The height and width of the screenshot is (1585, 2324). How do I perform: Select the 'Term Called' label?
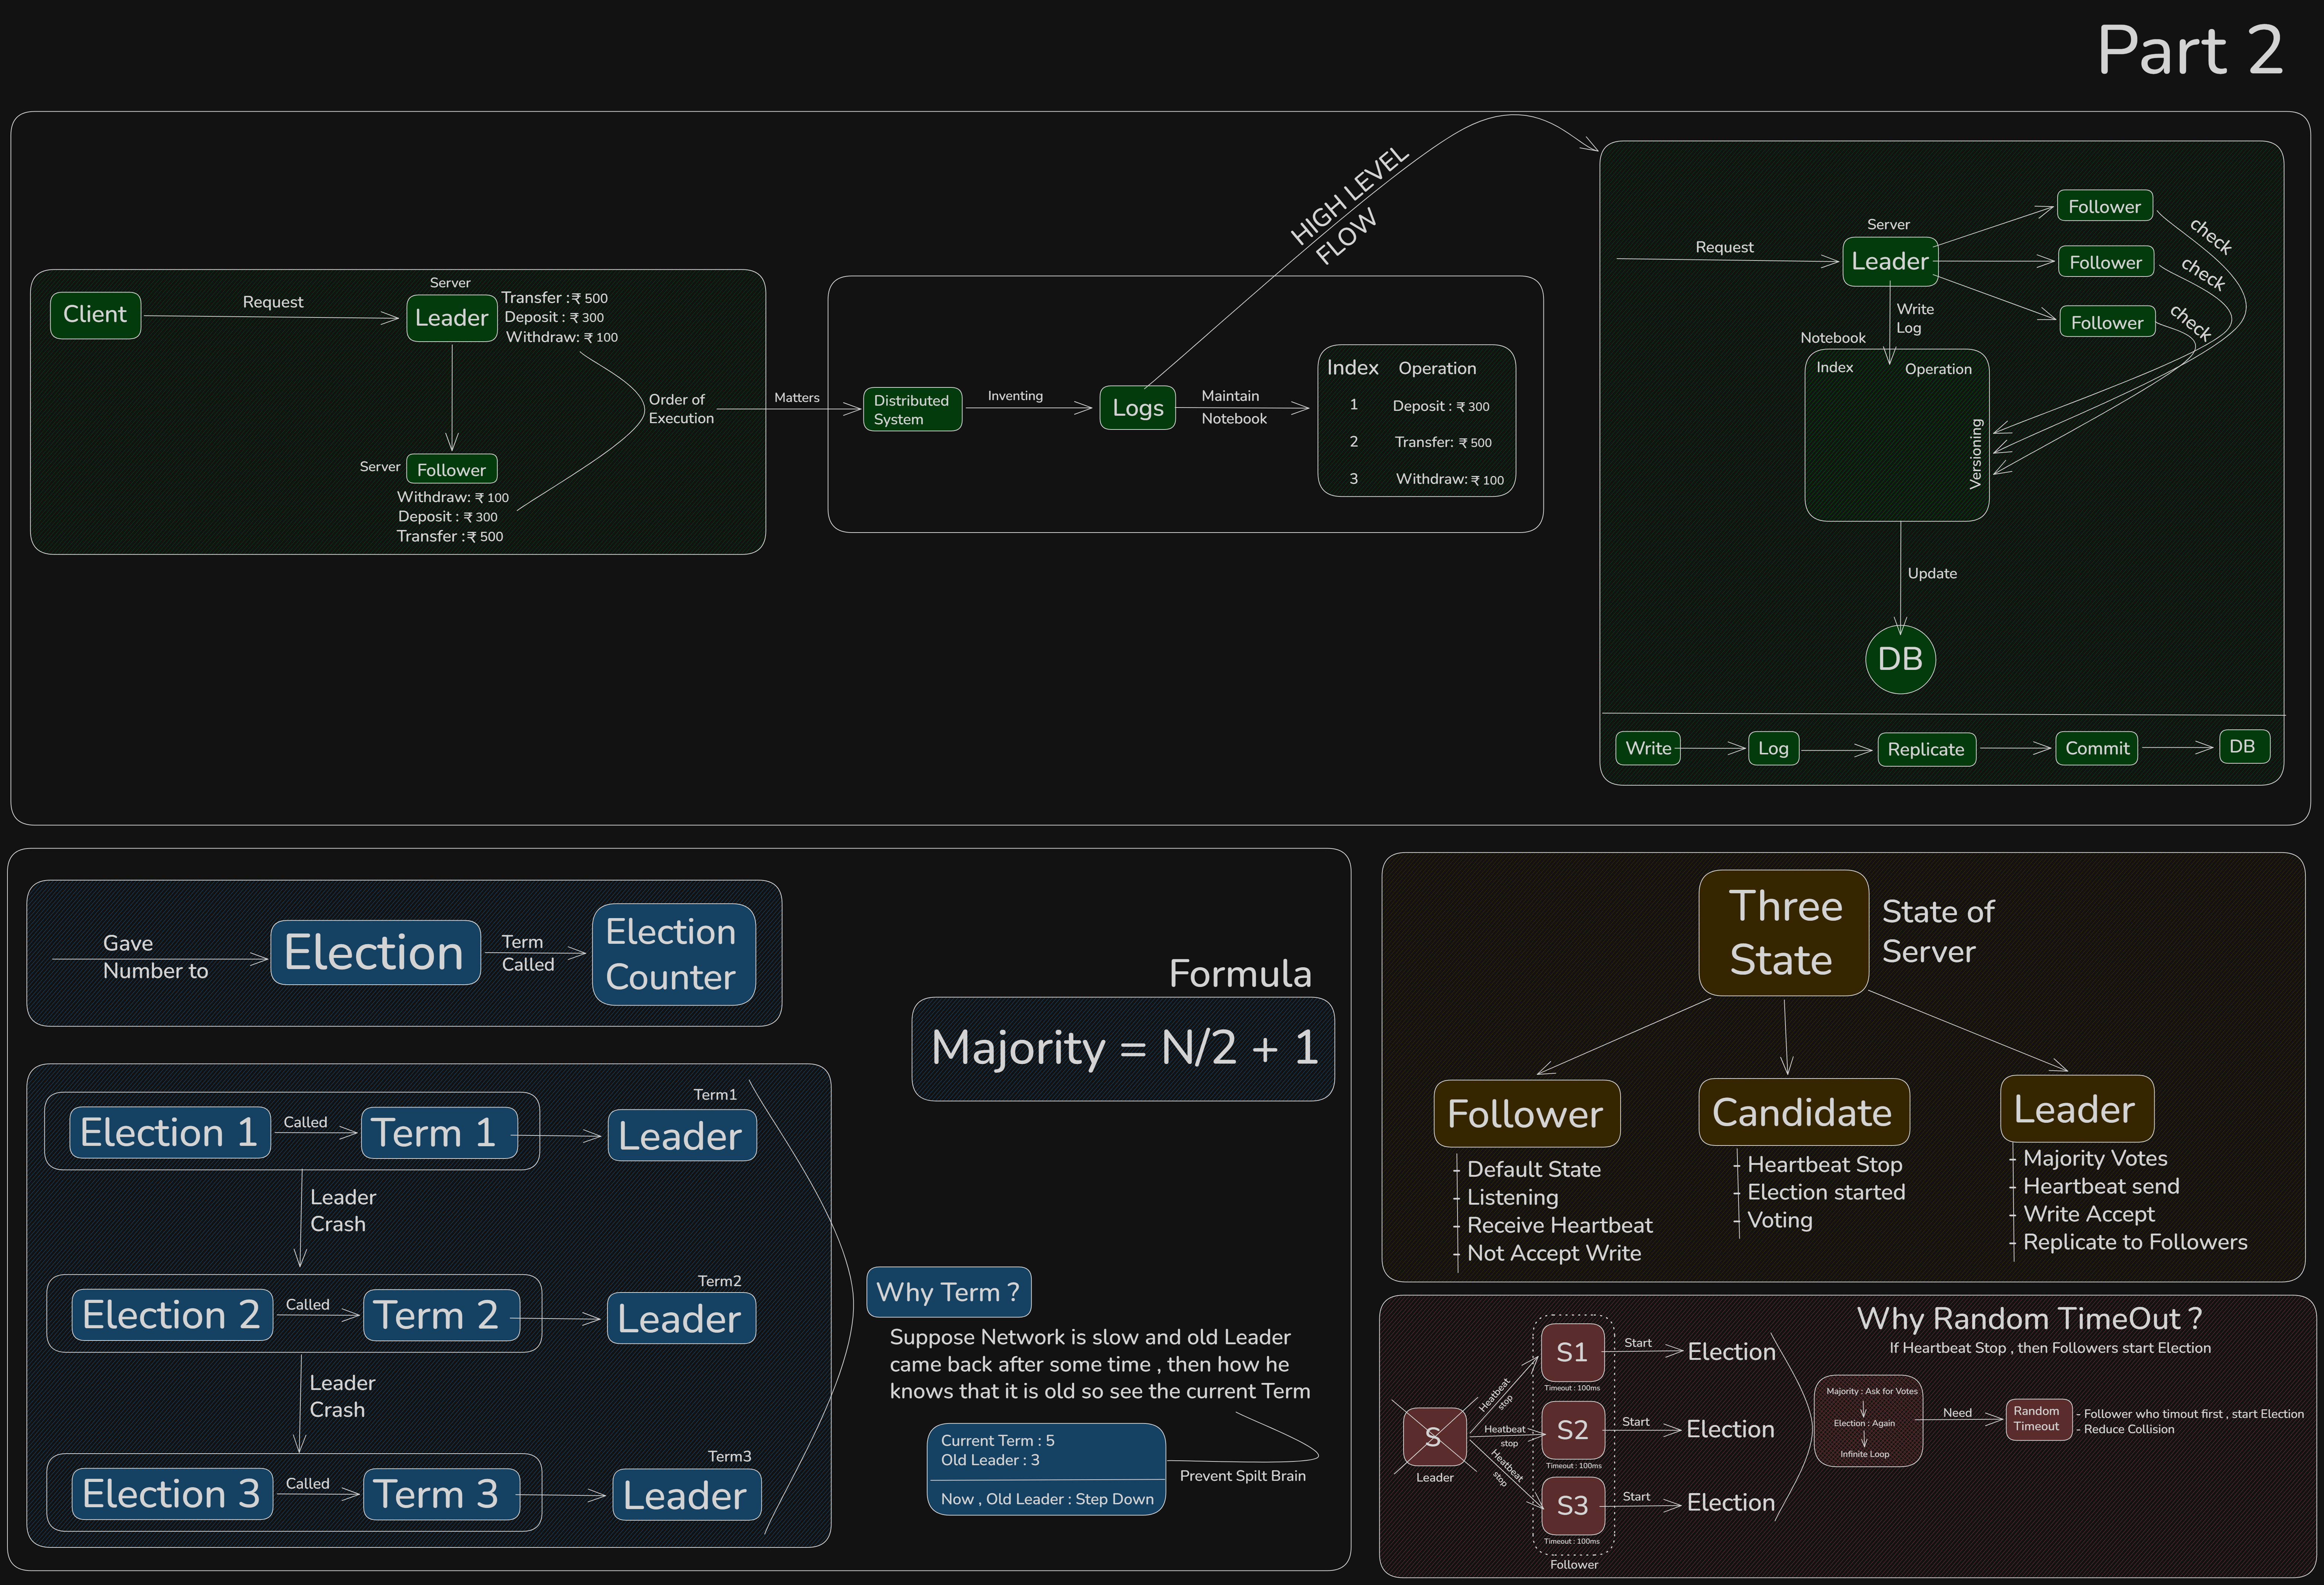pyautogui.click(x=528, y=953)
